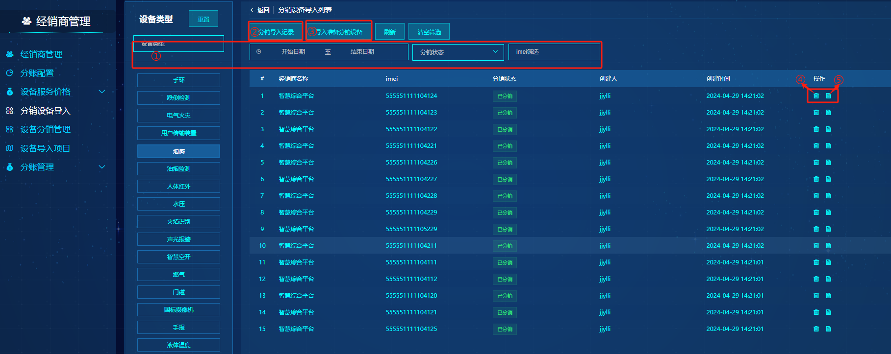
Task: Click 导入准备分销设备 button
Action: (338, 32)
